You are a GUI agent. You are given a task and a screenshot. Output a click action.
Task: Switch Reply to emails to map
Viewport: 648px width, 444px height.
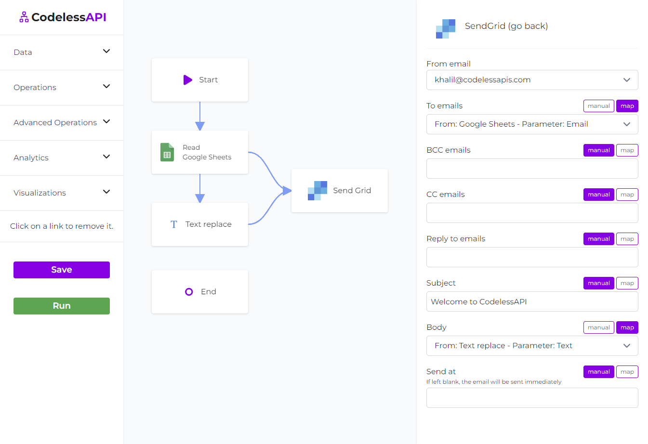pos(627,239)
